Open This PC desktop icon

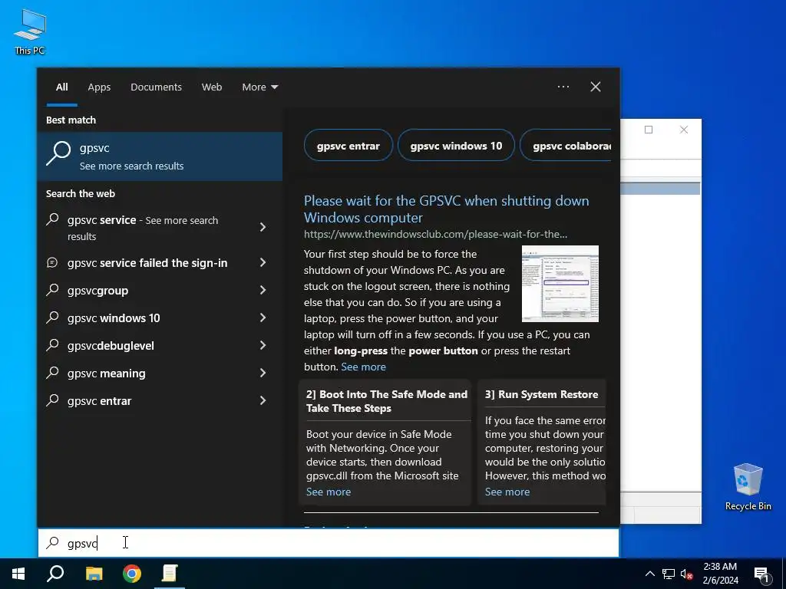[x=30, y=32]
